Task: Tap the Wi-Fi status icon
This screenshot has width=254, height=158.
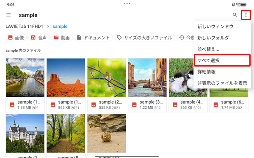Action: pyautogui.click(x=238, y=5)
